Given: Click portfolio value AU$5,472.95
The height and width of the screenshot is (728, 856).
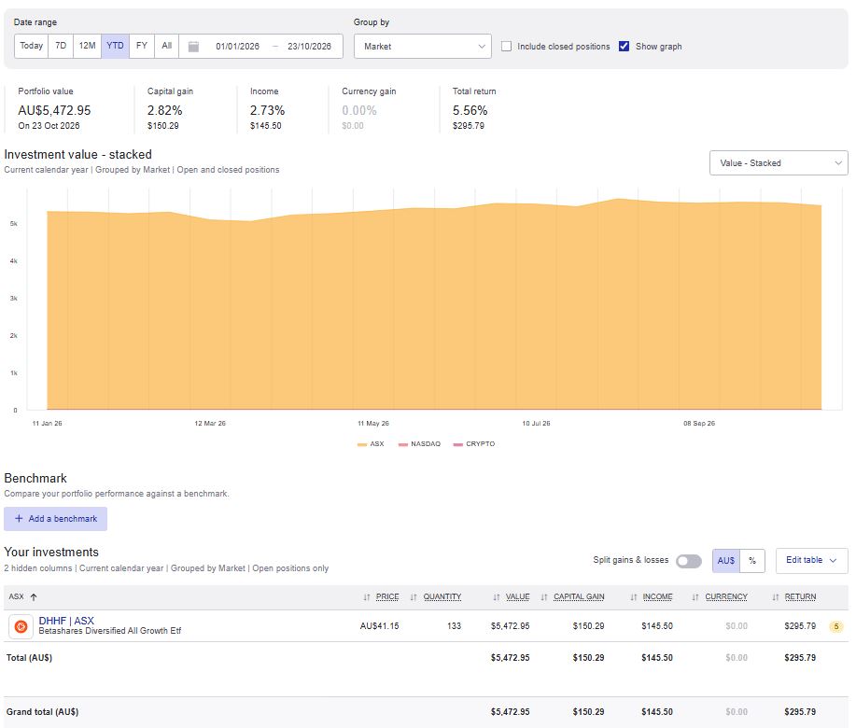Looking at the screenshot, I should 54,111.
